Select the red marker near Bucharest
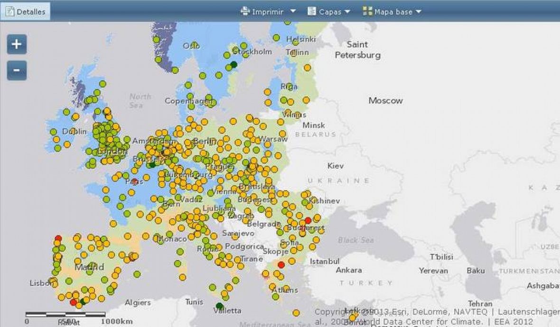560x327 pixels. tap(308, 220)
